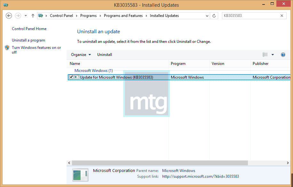Image resolution: width=293 pixels, height=187 pixels.
Task: Sort by Version column header
Action: tap(230, 64)
